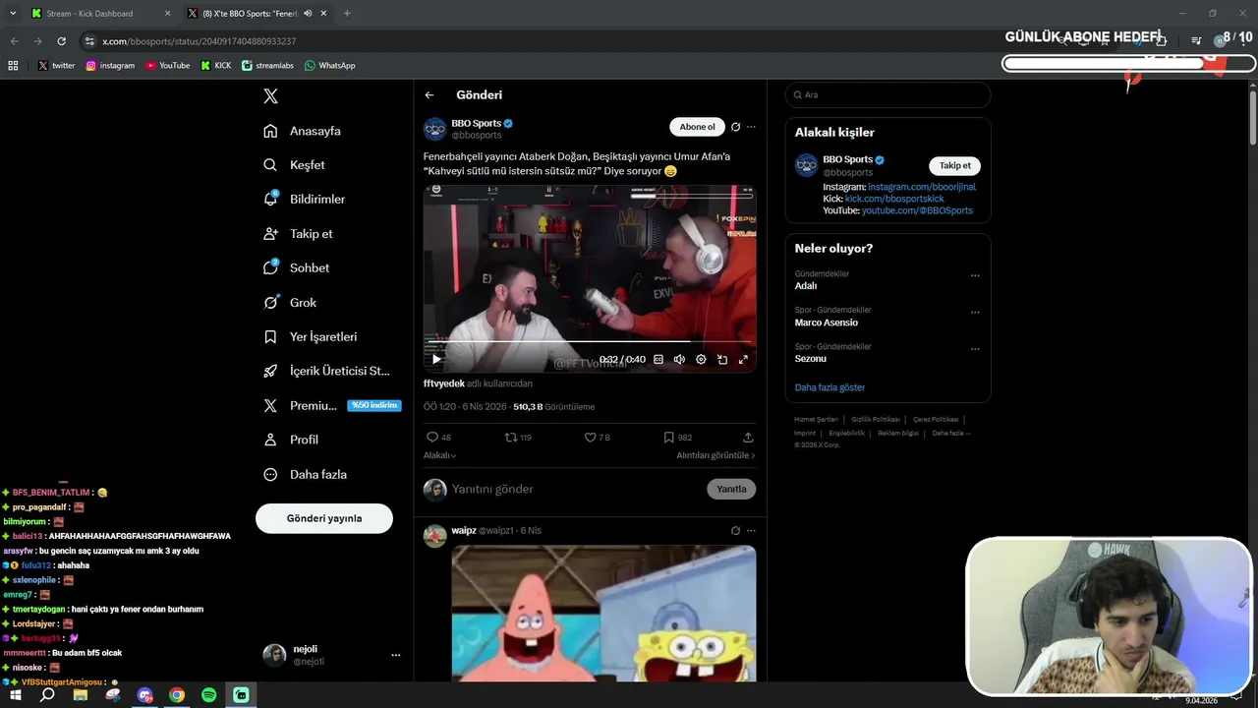Click the Ara search field
This screenshot has height=708, width=1258.
[x=887, y=95]
